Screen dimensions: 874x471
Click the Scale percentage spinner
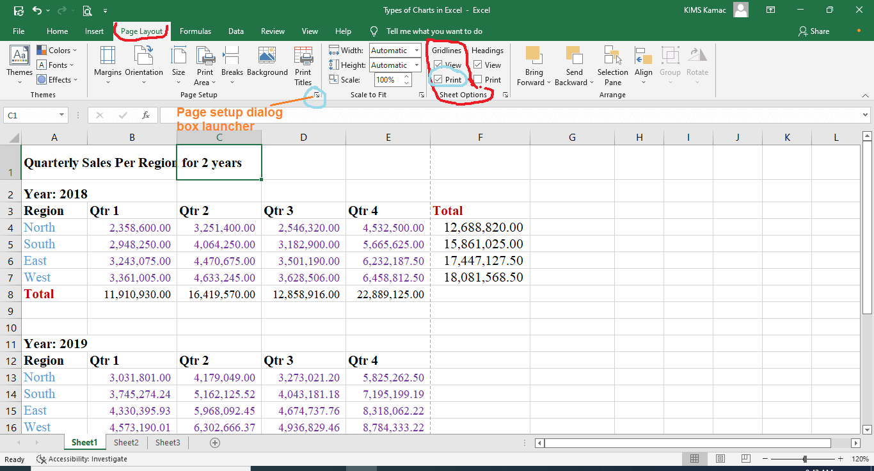(406, 79)
